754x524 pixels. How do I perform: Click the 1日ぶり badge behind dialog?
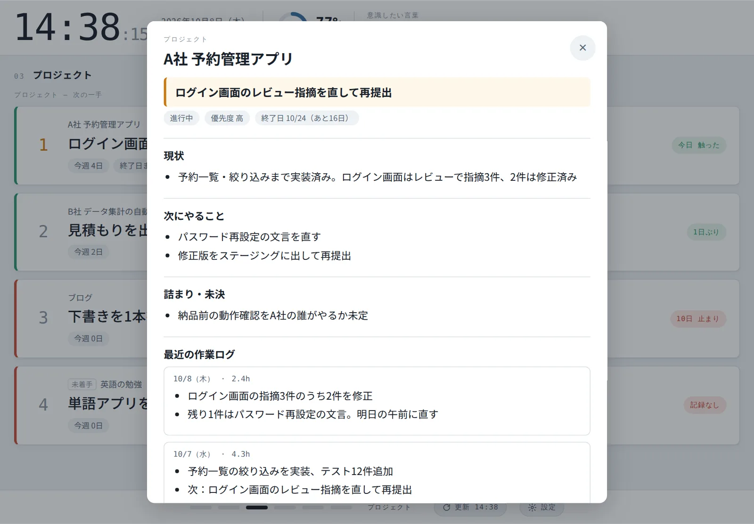click(x=706, y=232)
